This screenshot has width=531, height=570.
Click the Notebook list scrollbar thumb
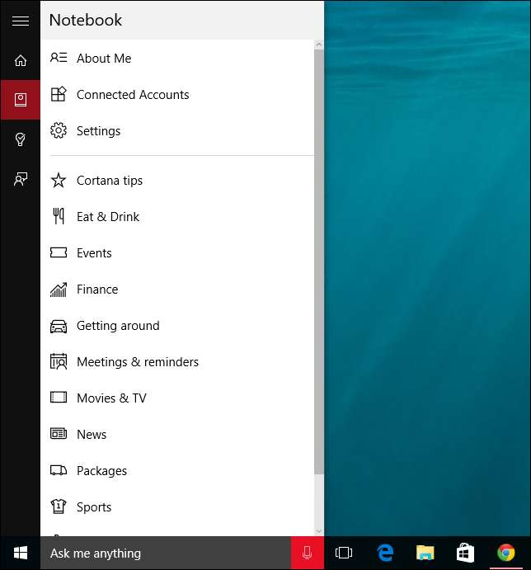(319, 261)
